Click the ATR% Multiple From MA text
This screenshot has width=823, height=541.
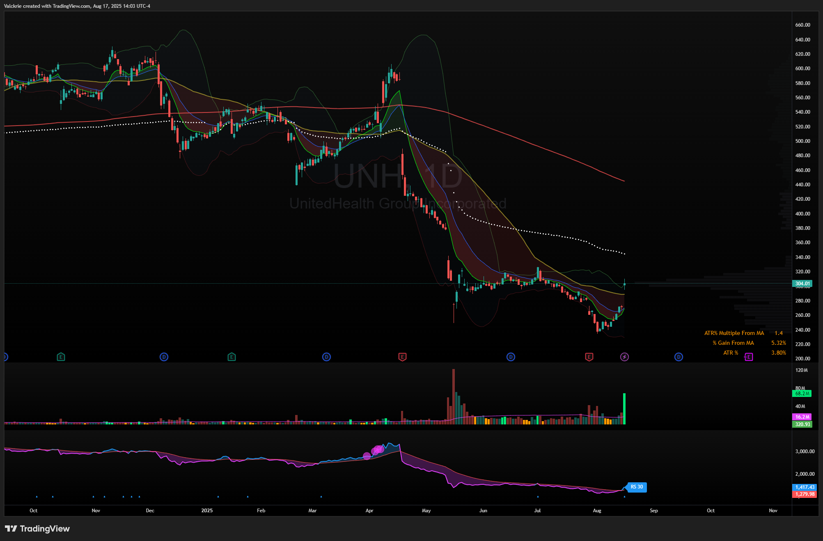point(734,333)
